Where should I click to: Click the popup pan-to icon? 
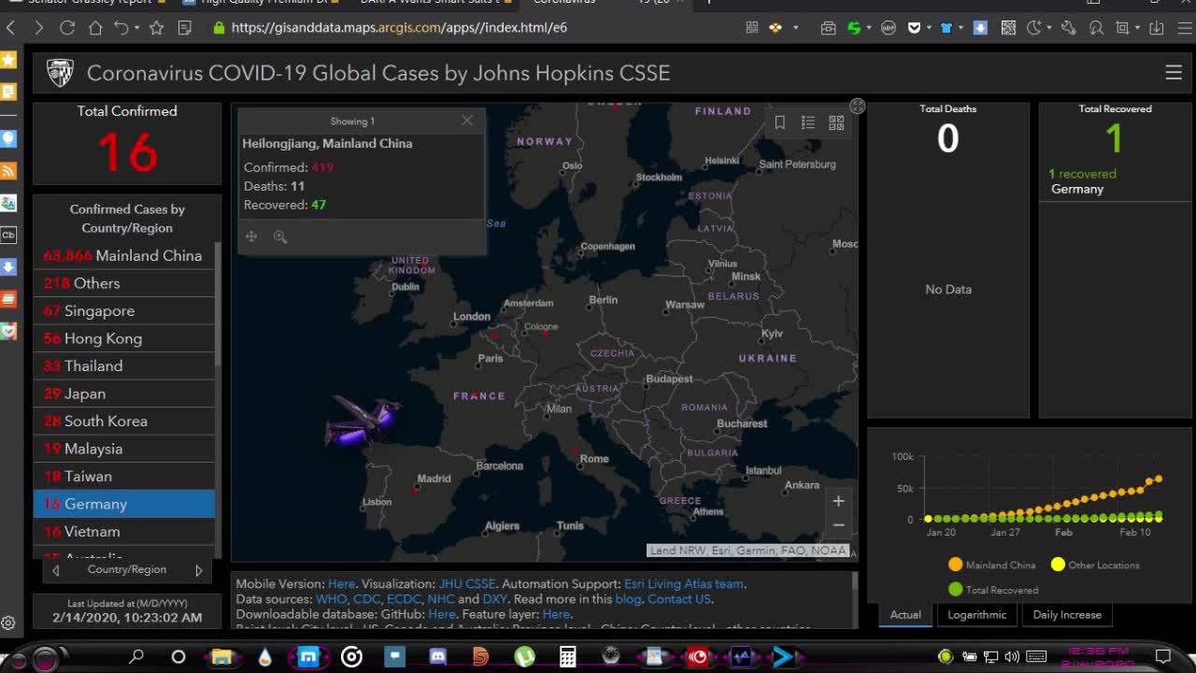click(251, 236)
